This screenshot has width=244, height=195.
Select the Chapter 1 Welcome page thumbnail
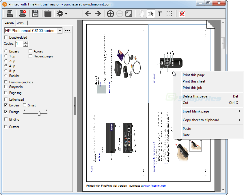(x=118, y=63)
